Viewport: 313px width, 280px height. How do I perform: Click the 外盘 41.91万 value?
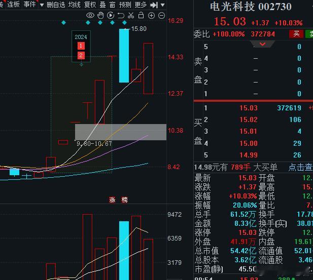click(243, 242)
